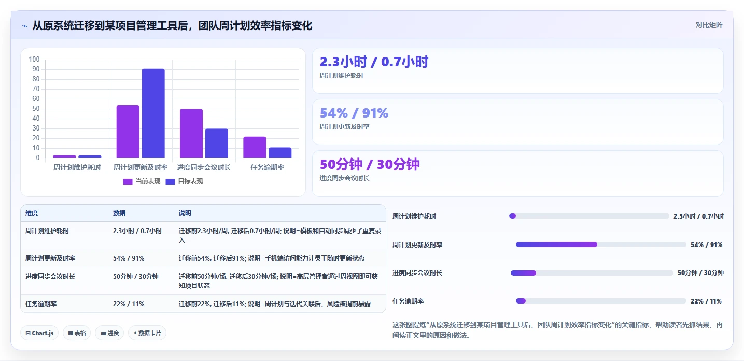The image size is (744, 361).
Task: Click the 54% / 91% data card
Action: pos(517,122)
